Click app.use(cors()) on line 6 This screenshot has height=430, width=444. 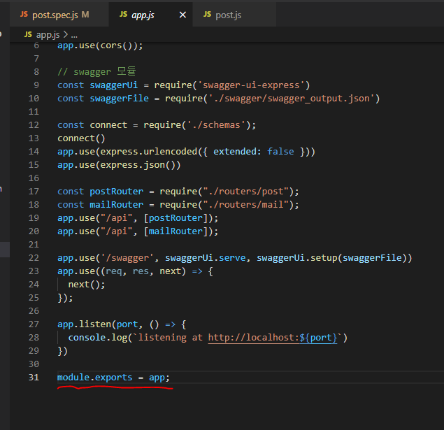97,45
